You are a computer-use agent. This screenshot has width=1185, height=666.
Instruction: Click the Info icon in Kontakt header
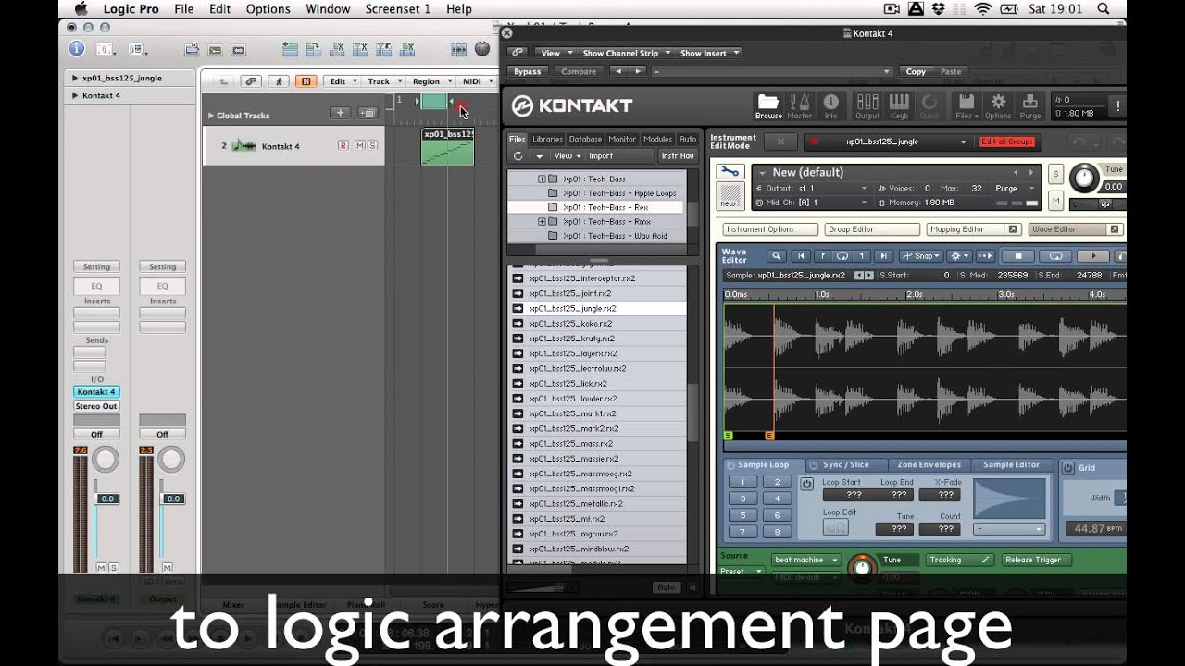point(830,106)
